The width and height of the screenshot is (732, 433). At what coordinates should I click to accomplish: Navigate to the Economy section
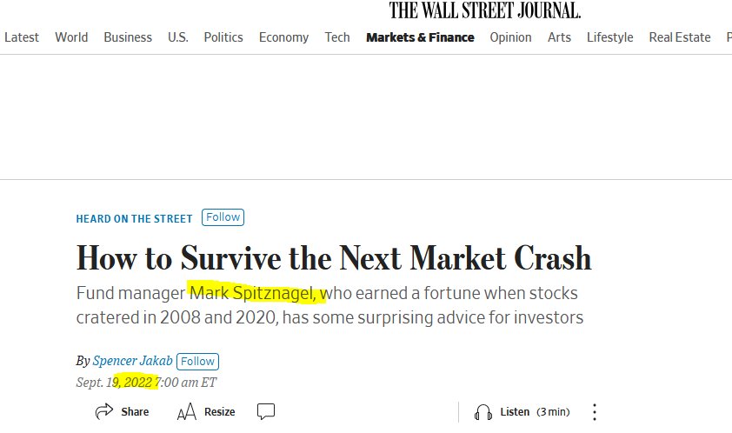(x=283, y=37)
